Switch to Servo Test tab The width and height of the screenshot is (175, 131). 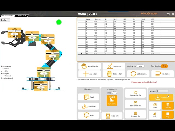click(x=22, y=16)
